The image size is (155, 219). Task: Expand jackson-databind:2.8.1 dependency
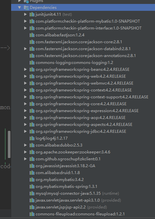[26, 49]
